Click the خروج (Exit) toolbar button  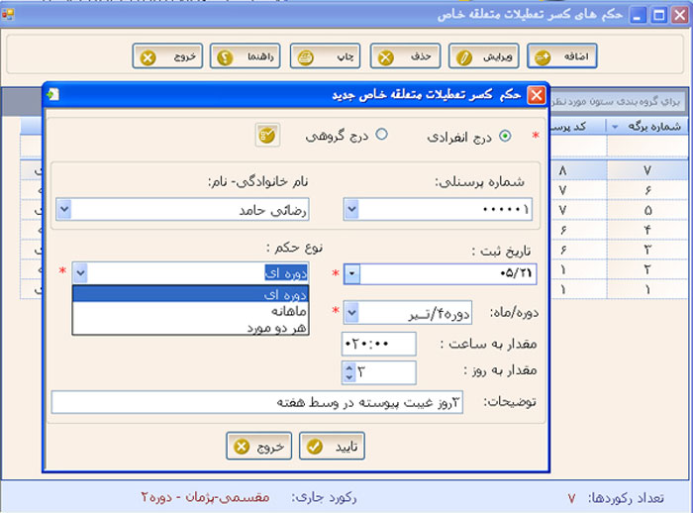click(x=167, y=57)
